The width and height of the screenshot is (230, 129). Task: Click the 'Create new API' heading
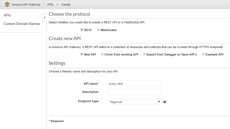click(x=65, y=38)
